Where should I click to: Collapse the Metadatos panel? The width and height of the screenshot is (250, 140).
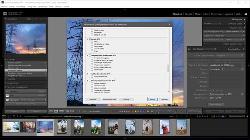tap(244, 49)
